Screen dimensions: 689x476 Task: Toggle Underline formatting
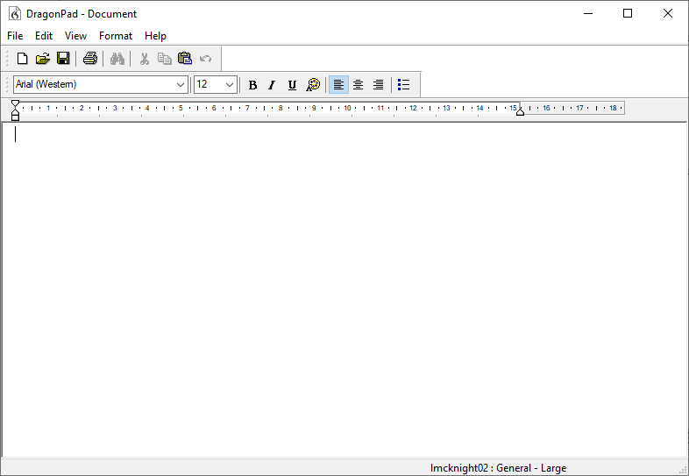[x=292, y=85]
